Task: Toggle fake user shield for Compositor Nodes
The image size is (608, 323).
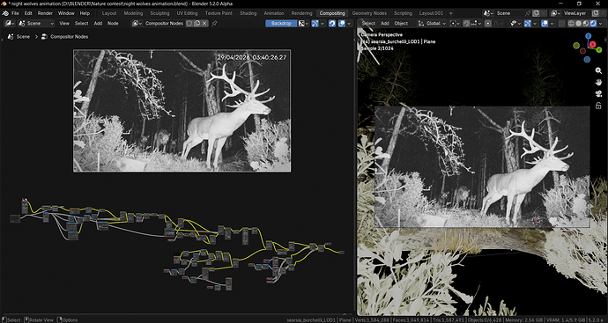Action: (x=189, y=23)
